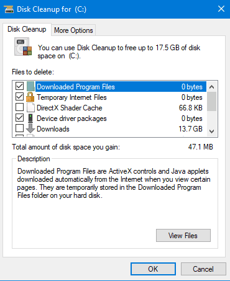This screenshot has height=281, width=230.
Task: Confirm cleanup with OK button
Action: click(153, 269)
